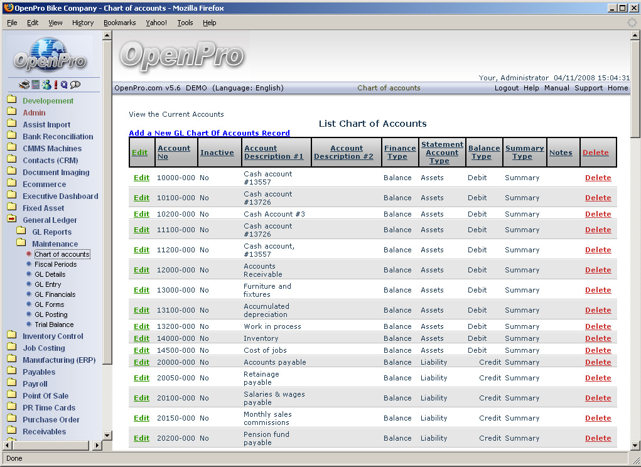
Task: Expand the GL Reports folder
Action: [21, 232]
